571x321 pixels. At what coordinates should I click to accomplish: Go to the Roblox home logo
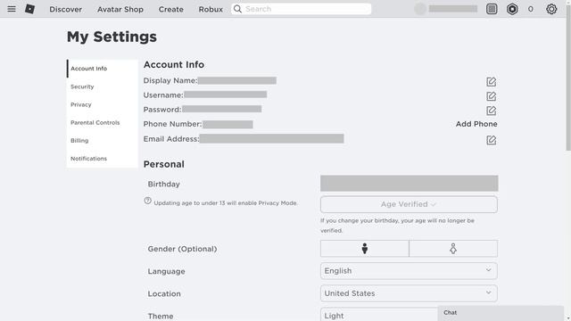[29, 9]
